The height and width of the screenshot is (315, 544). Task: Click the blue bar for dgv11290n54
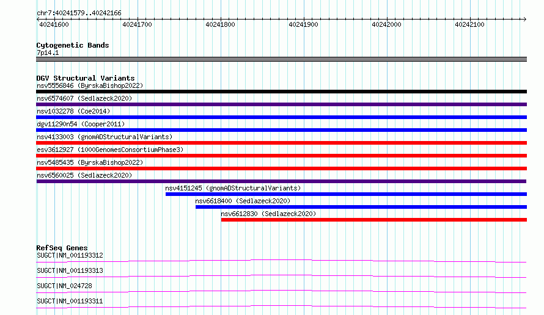tap(281, 130)
